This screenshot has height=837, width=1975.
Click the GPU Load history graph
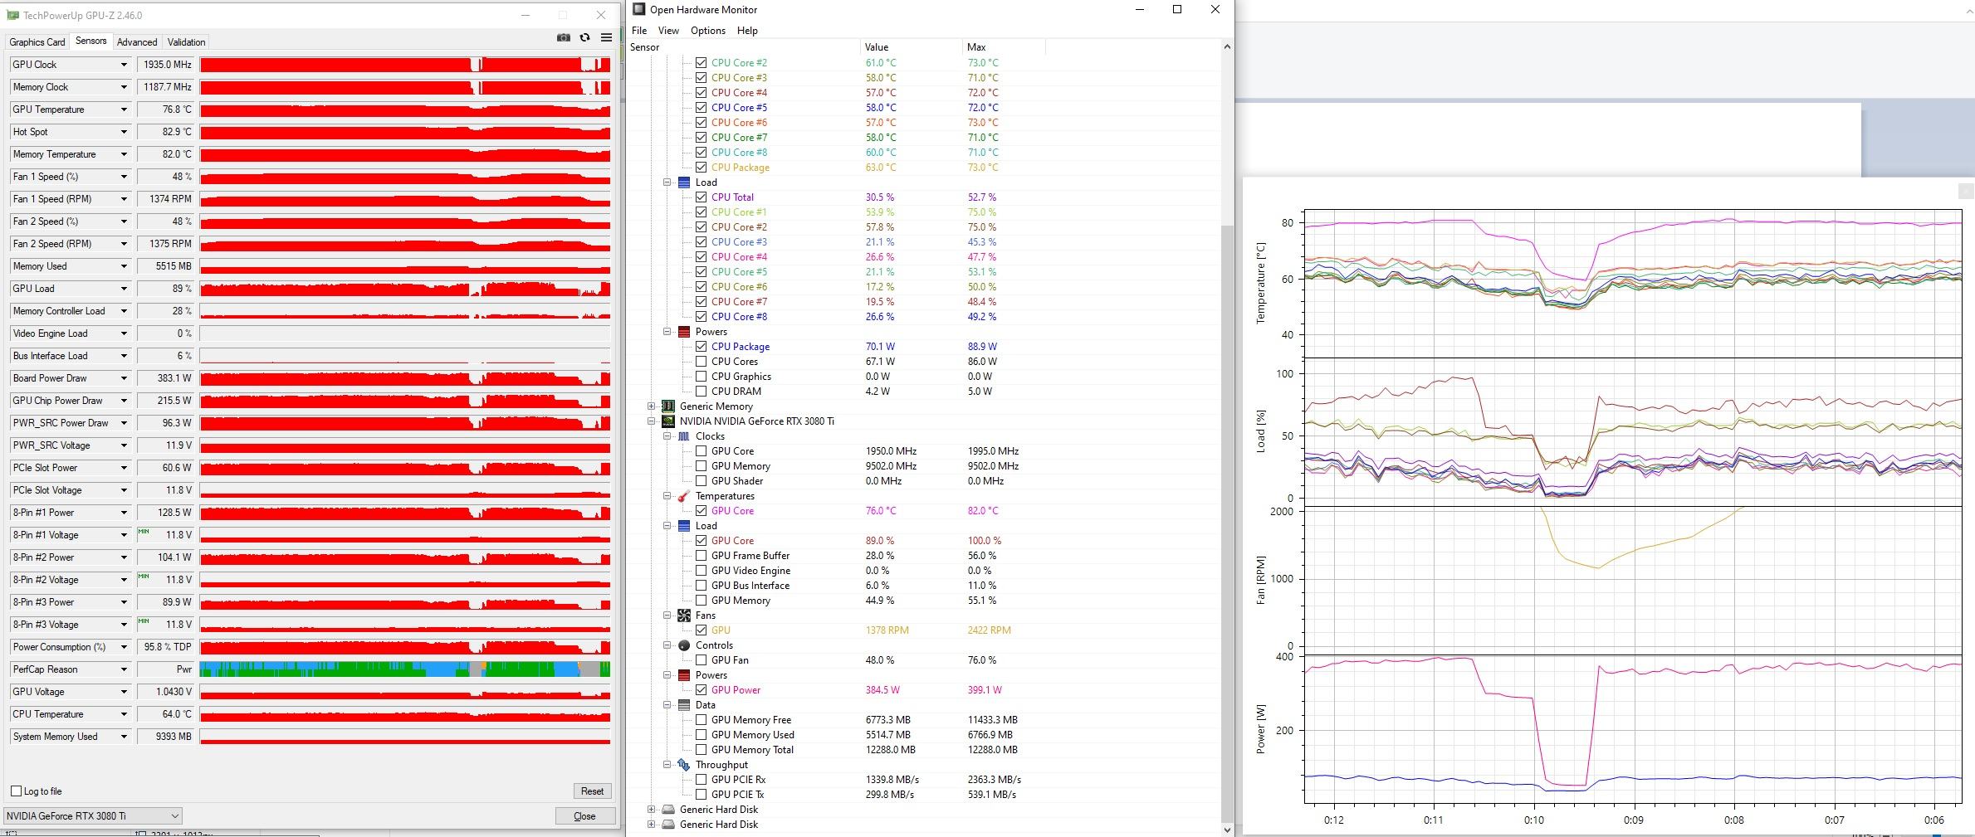tap(405, 289)
